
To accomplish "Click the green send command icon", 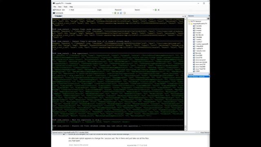I will coord(115,13).
